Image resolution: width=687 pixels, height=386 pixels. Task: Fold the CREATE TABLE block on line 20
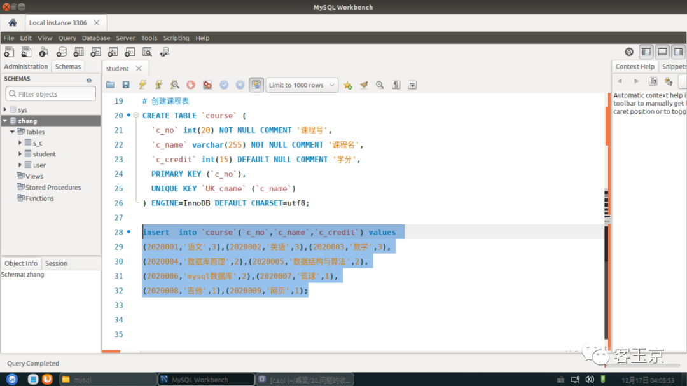(x=136, y=116)
